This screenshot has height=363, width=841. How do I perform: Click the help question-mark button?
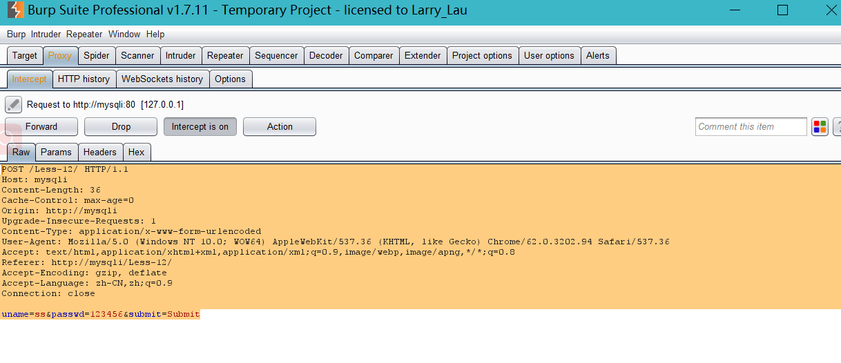click(x=837, y=127)
